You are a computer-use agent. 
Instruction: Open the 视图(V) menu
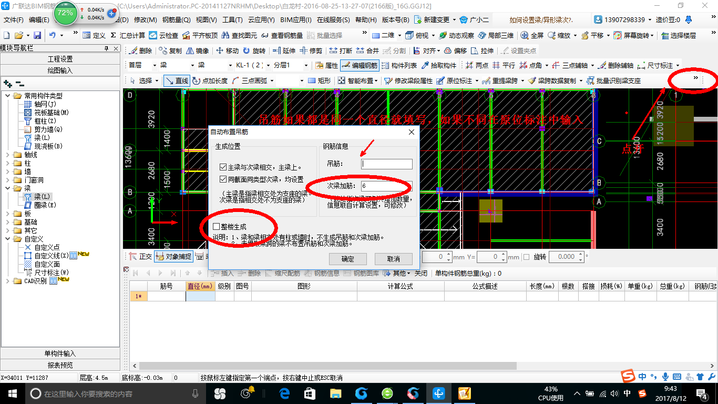click(x=206, y=20)
